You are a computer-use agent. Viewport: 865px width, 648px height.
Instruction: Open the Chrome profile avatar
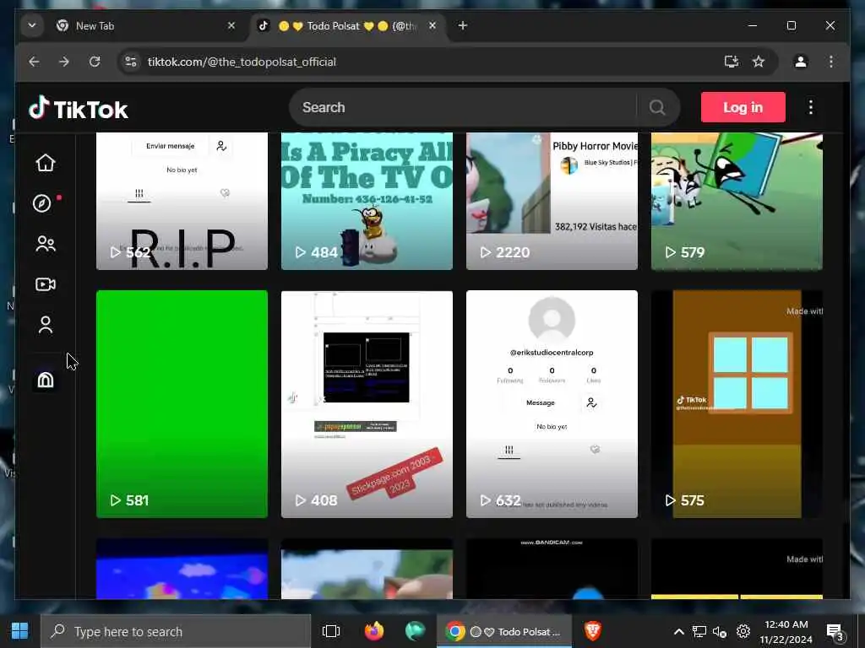(801, 62)
